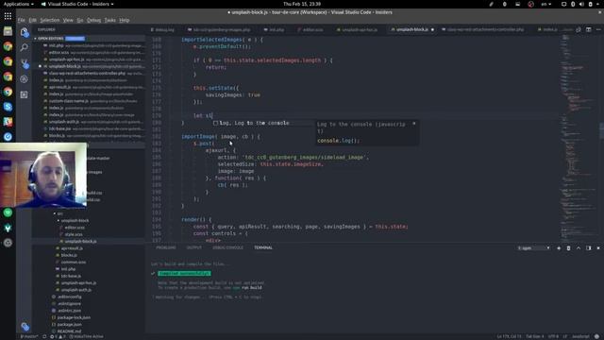This screenshot has width=604, height=340.
Task: Open the Edit menu
Action: 33,20
